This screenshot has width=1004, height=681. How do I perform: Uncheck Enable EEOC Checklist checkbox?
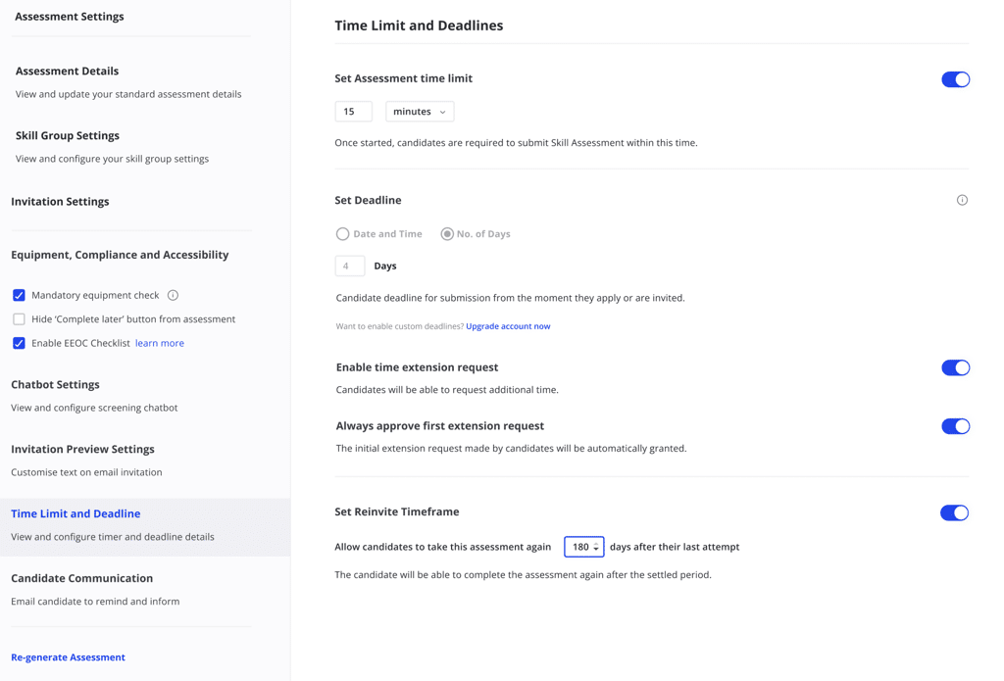[x=19, y=343]
